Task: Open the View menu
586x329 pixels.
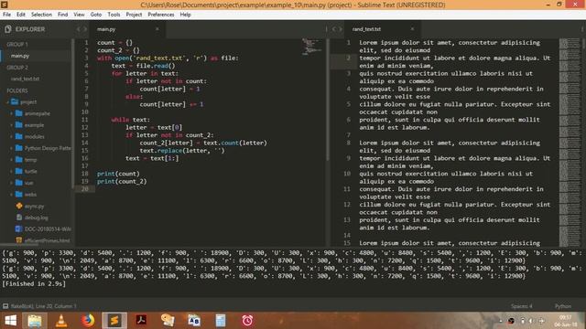Action: pyautogui.click(x=79, y=15)
